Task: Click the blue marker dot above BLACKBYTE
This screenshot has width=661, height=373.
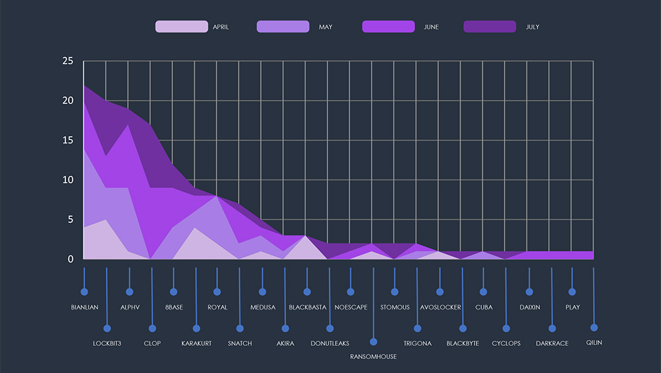Action: (x=463, y=328)
